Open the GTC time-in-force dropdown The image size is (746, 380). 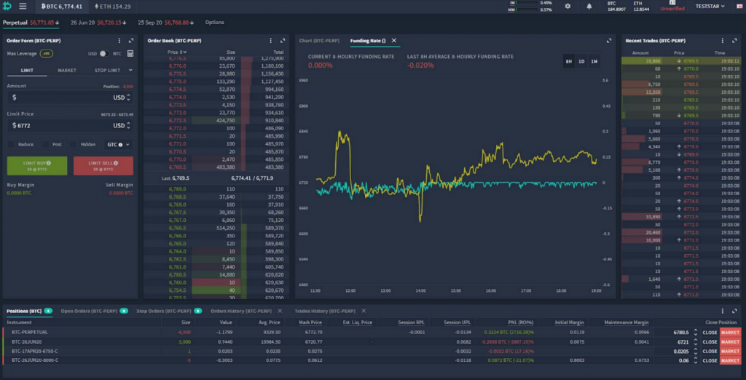[x=119, y=144]
